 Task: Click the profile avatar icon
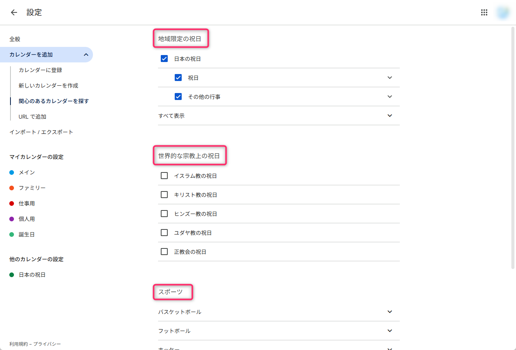[x=502, y=12]
